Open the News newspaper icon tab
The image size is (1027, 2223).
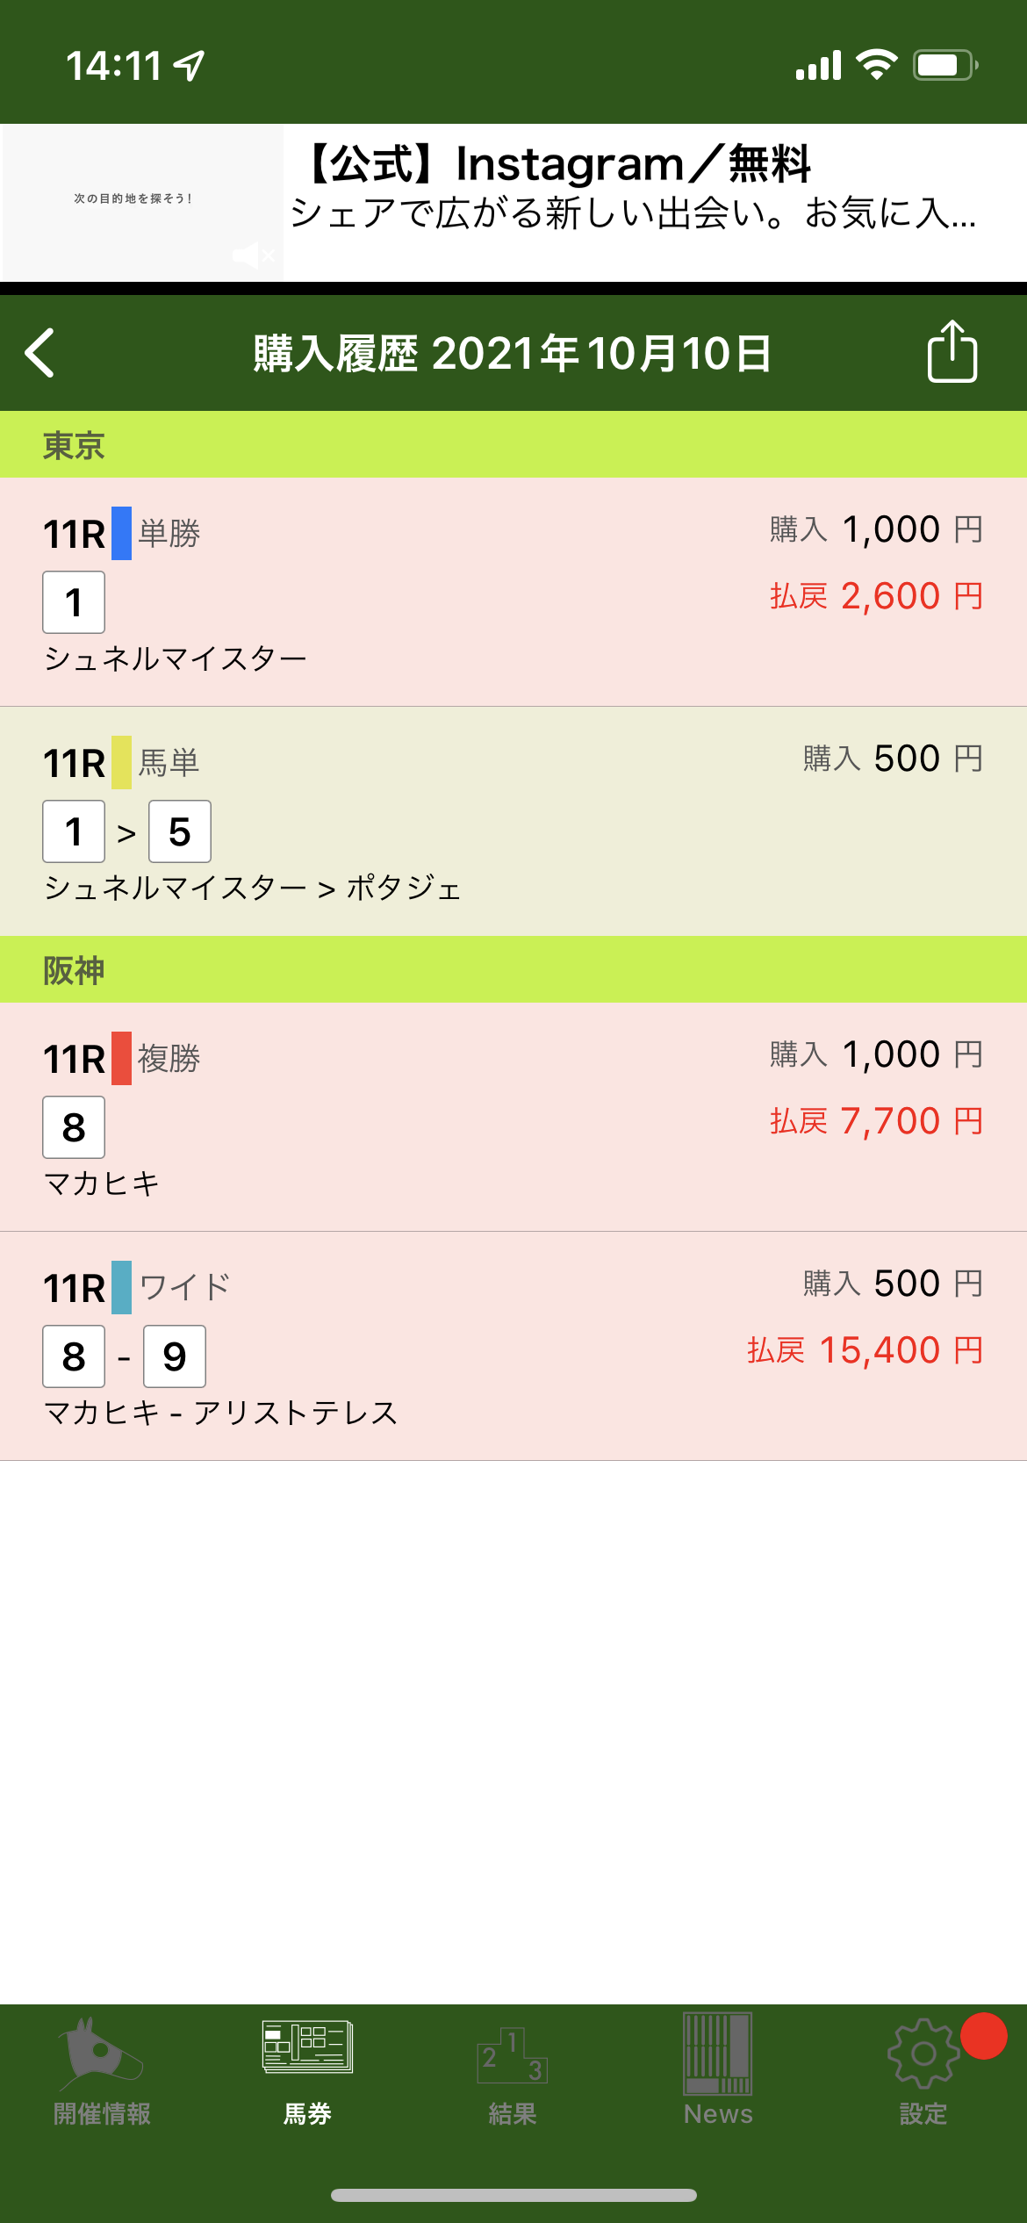[718, 2072]
